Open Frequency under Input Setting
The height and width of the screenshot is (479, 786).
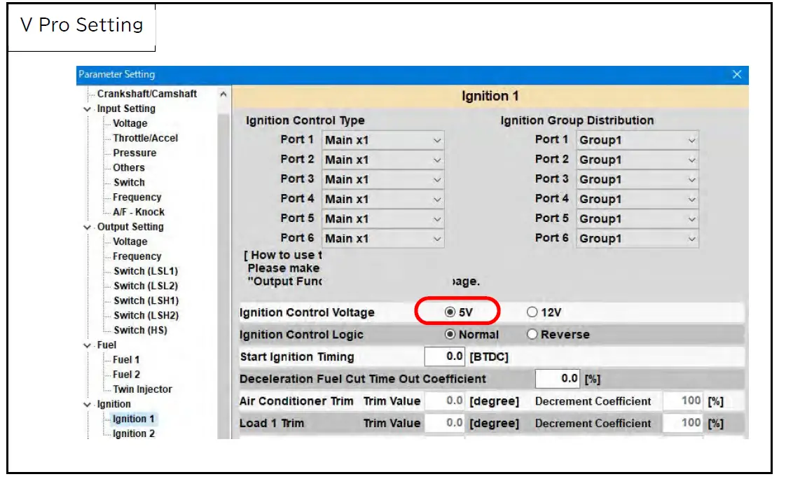pyautogui.click(x=137, y=197)
